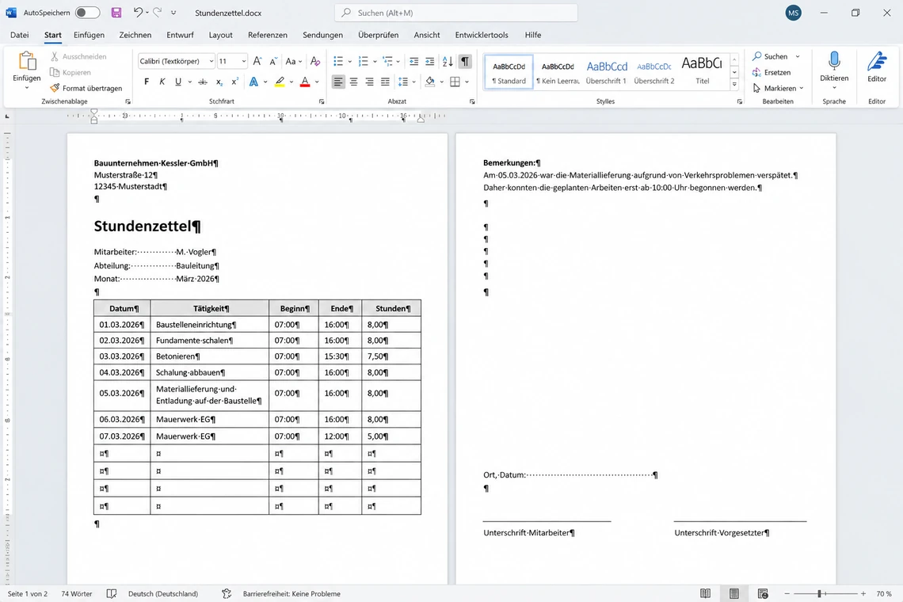Click the Save icon in title bar
The width and height of the screenshot is (903, 602).
coord(116,12)
